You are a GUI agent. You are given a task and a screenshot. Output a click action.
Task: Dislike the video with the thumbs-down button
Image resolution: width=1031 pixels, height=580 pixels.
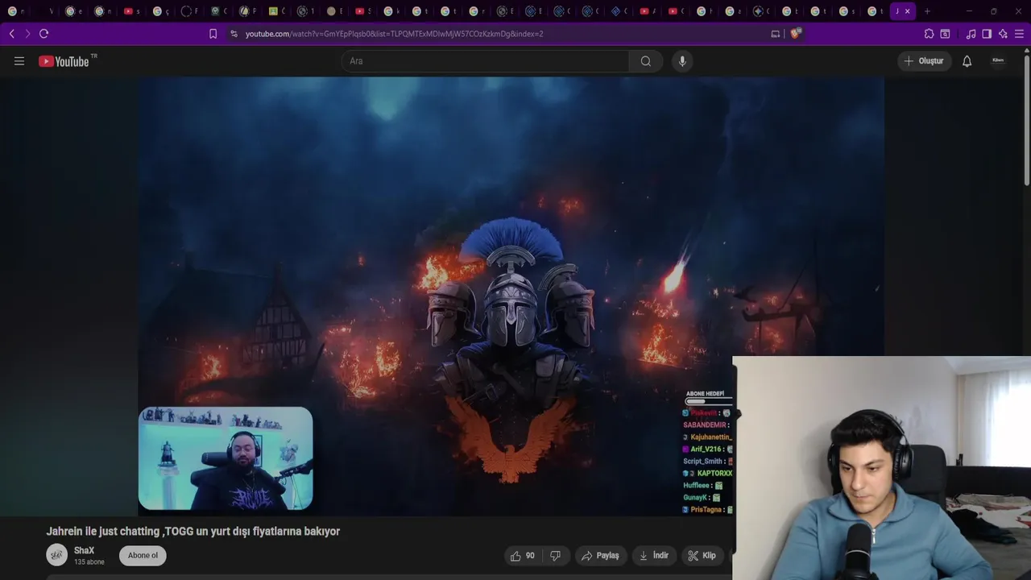point(555,556)
